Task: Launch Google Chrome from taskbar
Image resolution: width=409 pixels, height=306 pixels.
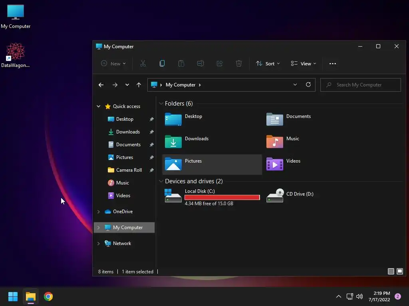Action: [48, 296]
